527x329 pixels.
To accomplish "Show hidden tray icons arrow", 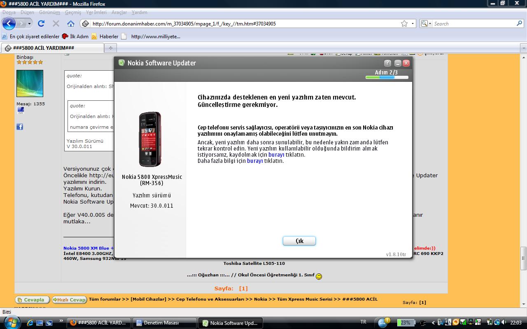I will click(x=433, y=323).
